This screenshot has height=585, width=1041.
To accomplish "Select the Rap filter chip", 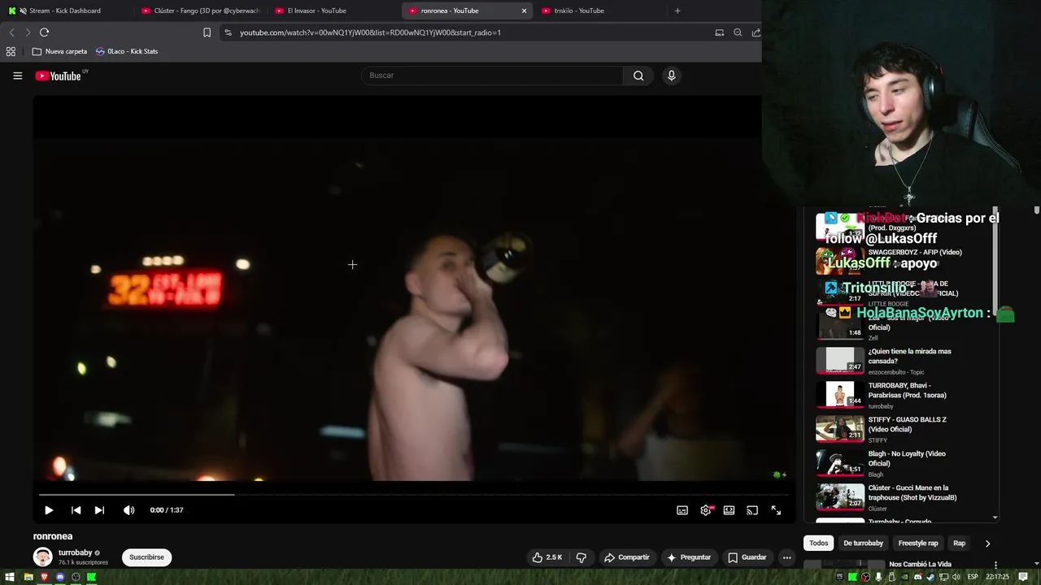I will 960,543.
